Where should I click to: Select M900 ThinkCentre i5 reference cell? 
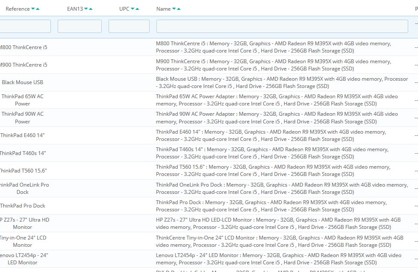(24, 65)
